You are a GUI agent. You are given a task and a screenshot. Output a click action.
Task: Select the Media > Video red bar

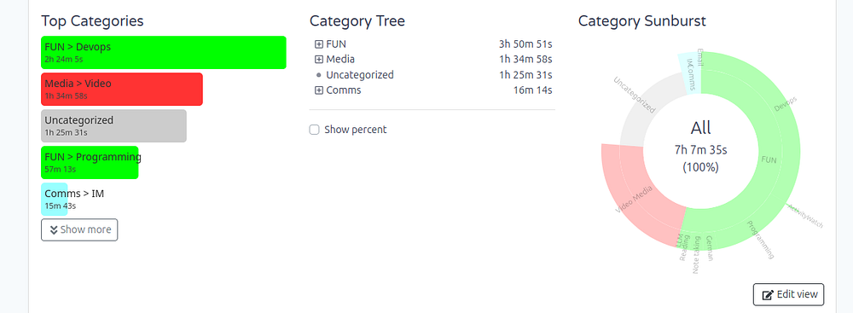(x=122, y=89)
